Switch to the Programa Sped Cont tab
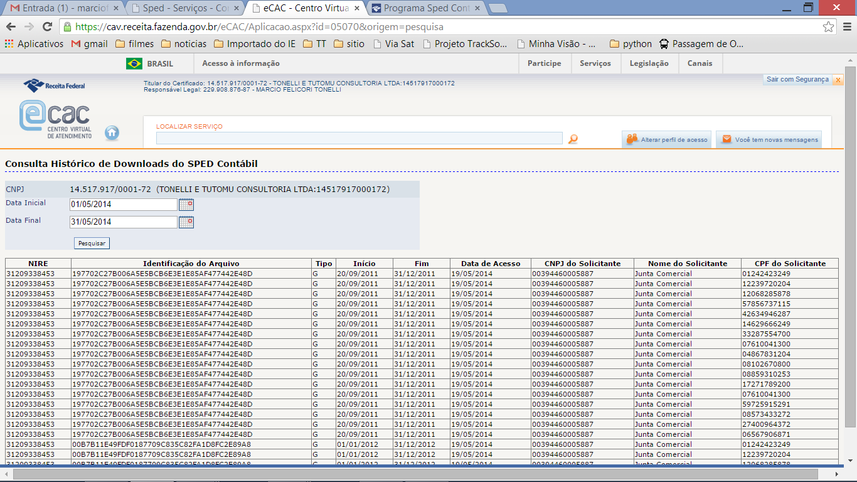Screen dimensions: 857x482 426,8
